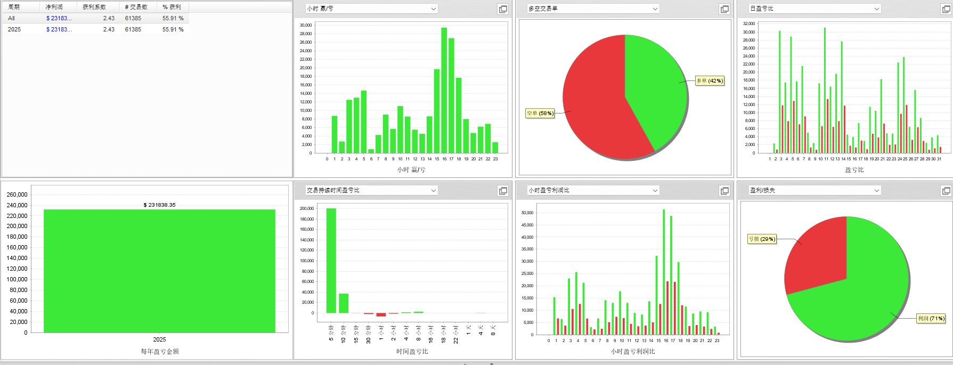Select the 2025 period row
This screenshot has width=953, height=365.
[14, 29]
